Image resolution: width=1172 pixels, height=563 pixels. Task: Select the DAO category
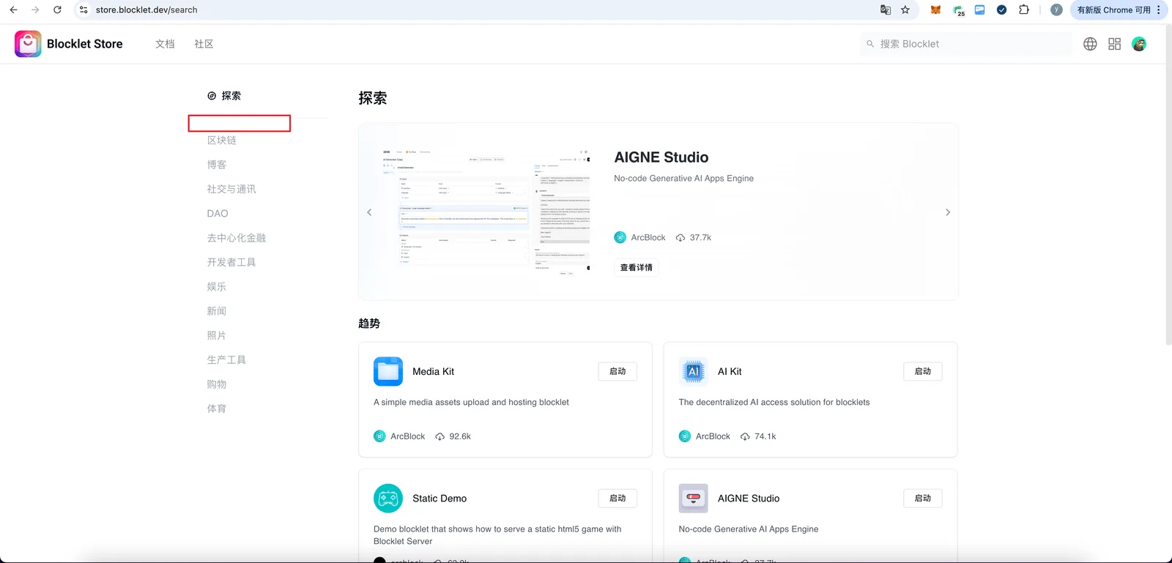tap(218, 214)
